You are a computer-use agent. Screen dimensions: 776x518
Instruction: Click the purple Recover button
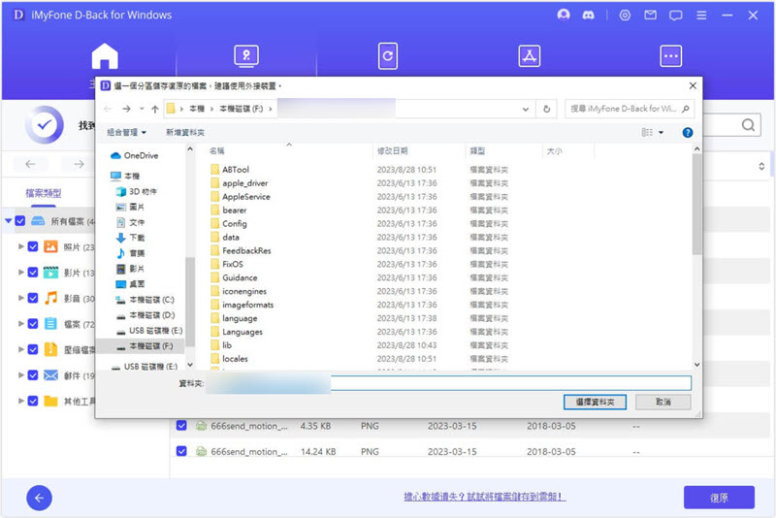[719, 498]
